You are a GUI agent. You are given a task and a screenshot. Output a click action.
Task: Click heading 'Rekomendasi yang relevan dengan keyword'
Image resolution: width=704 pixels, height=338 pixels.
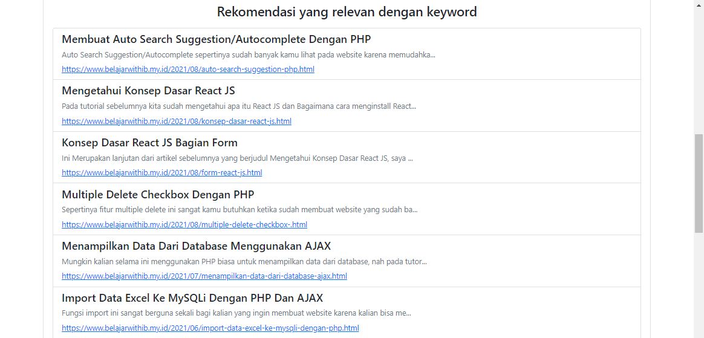coord(347,12)
